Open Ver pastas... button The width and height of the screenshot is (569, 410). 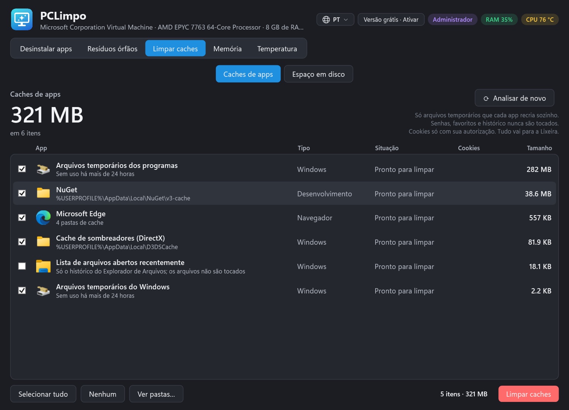tap(156, 394)
